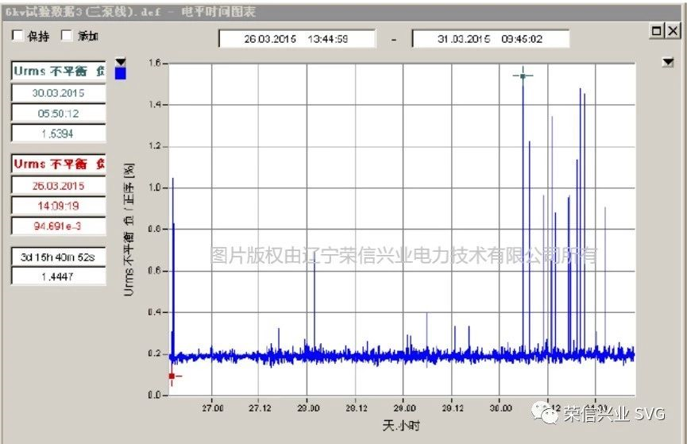687x444 pixels.
Task: Click the end date field 31.03.2015 09:45:02
Action: click(490, 39)
